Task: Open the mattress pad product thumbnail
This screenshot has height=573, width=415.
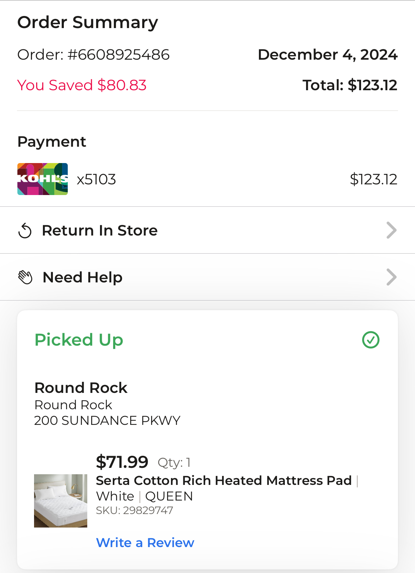Action: coord(61,501)
